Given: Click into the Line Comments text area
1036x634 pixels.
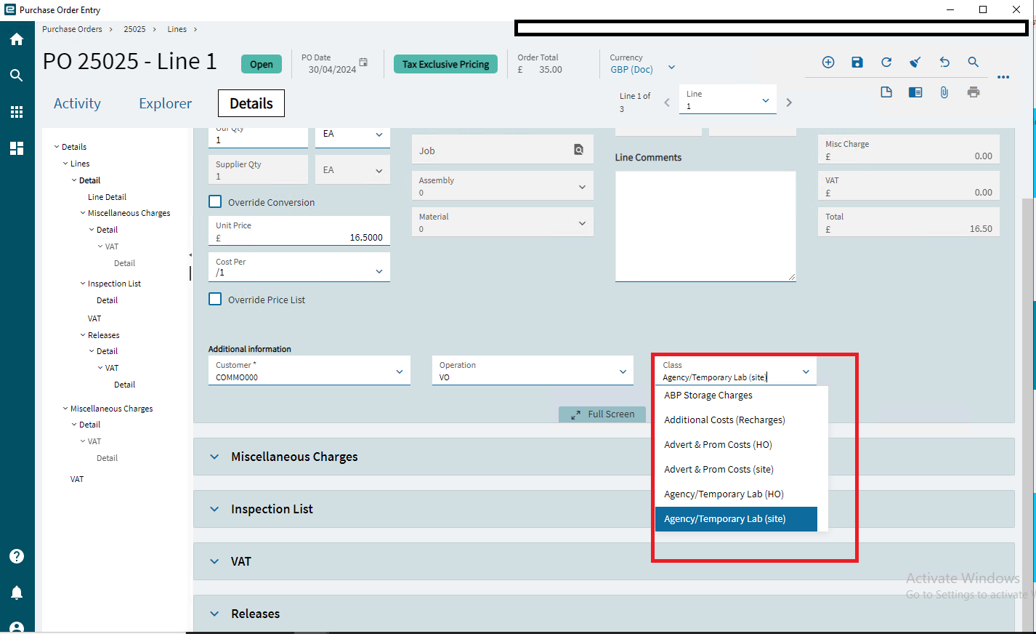Looking at the screenshot, I should (x=705, y=226).
